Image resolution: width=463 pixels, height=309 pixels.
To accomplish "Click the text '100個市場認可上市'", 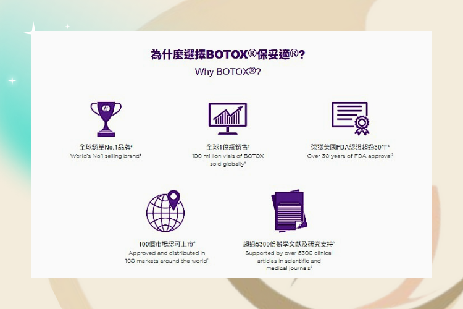I will (x=167, y=244).
